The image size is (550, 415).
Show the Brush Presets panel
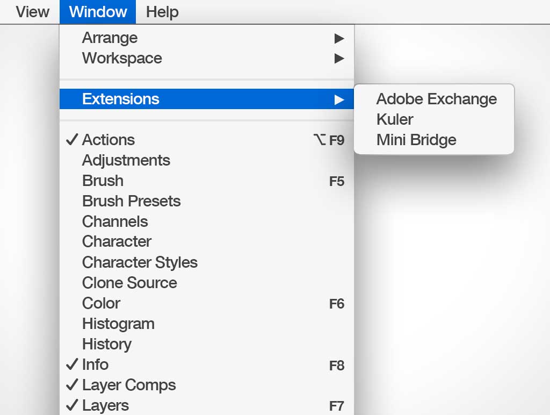tap(131, 202)
